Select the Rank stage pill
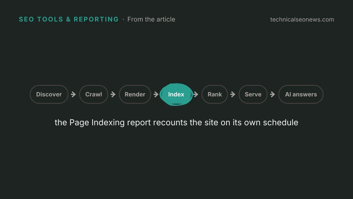Image resolution: width=353 pixels, height=199 pixels. click(x=215, y=94)
